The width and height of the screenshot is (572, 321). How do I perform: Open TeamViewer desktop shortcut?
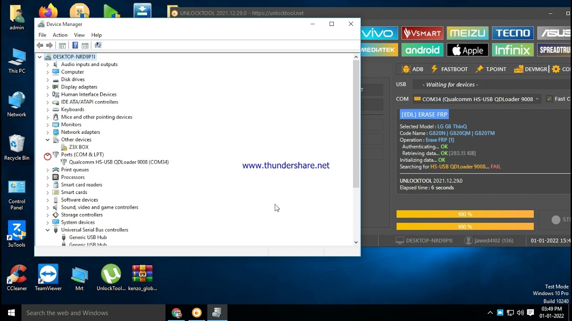[48, 278]
